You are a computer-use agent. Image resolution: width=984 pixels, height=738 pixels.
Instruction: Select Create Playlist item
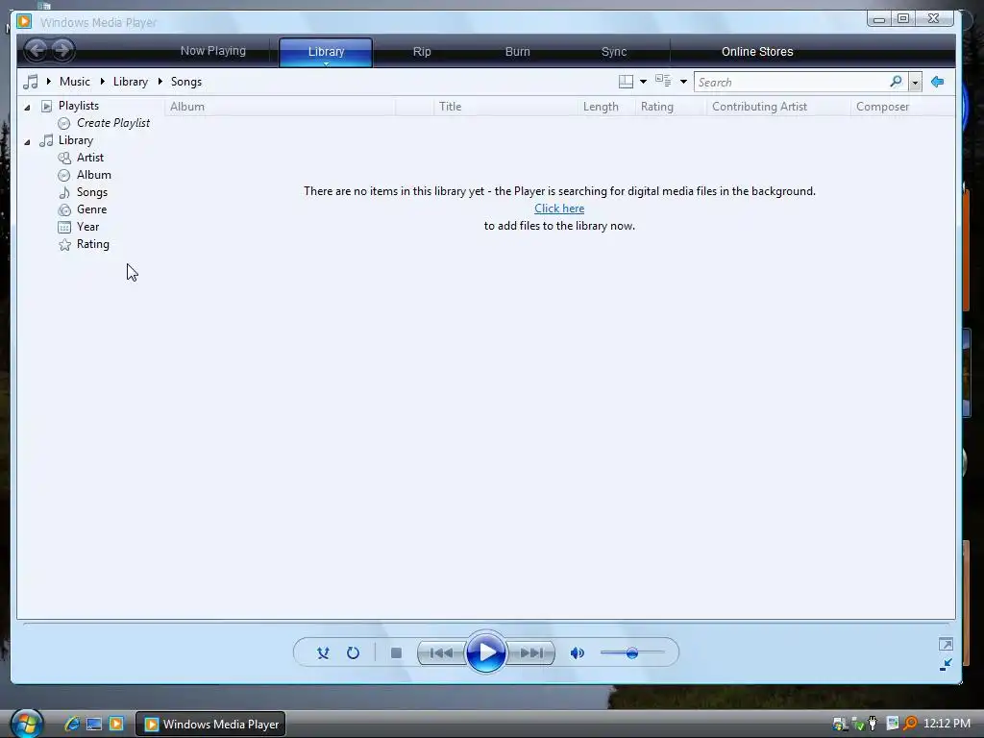point(113,123)
